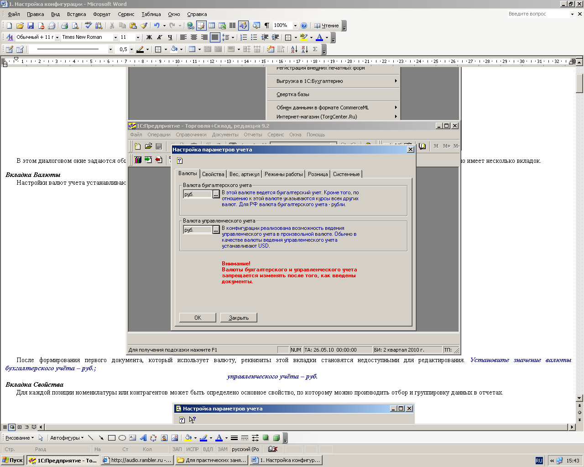Click the Insert Table icon in standard toolbar
The image size is (584, 467).
tap(212, 26)
